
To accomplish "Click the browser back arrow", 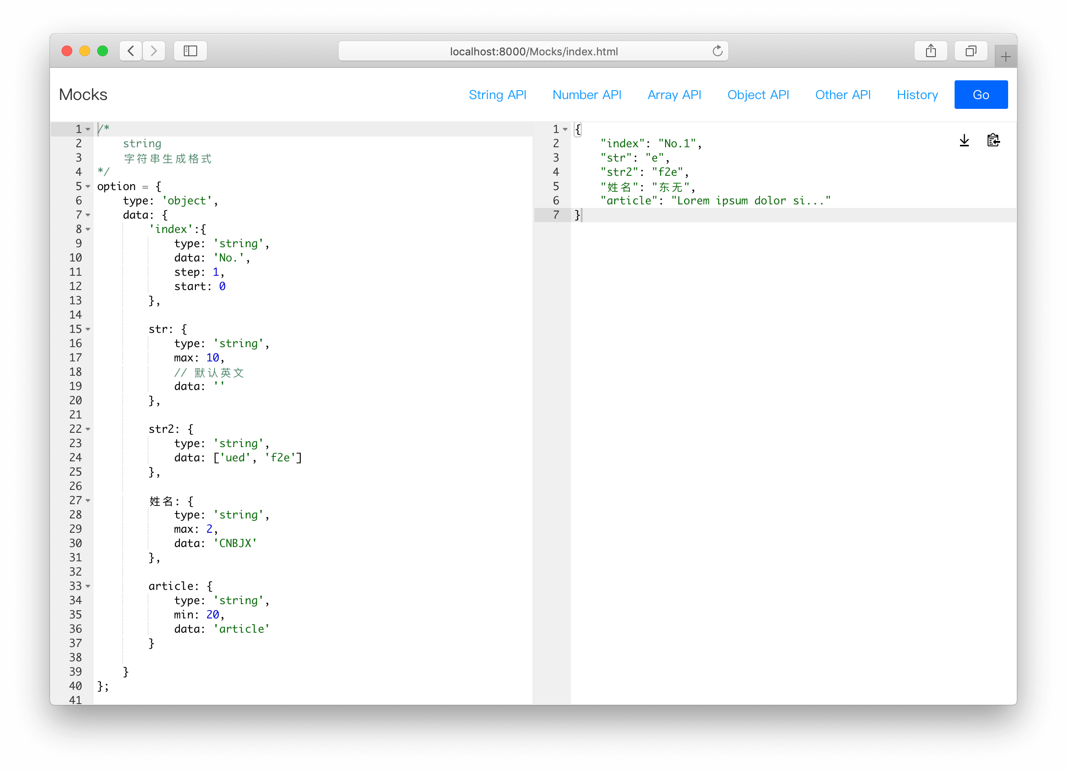I will click(x=131, y=51).
